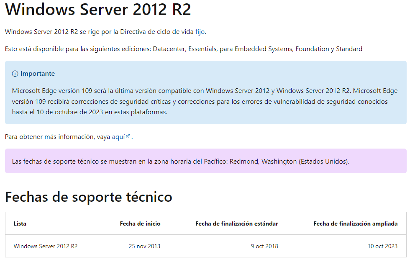The image size is (410, 262).
Task: Click the 'Windows Server 2012 R2' table cell
Action: pos(46,246)
